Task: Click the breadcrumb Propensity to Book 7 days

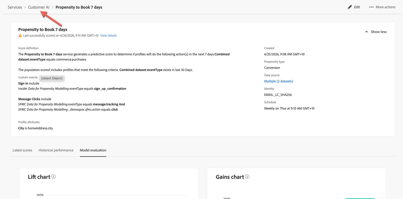Action: click(79, 7)
